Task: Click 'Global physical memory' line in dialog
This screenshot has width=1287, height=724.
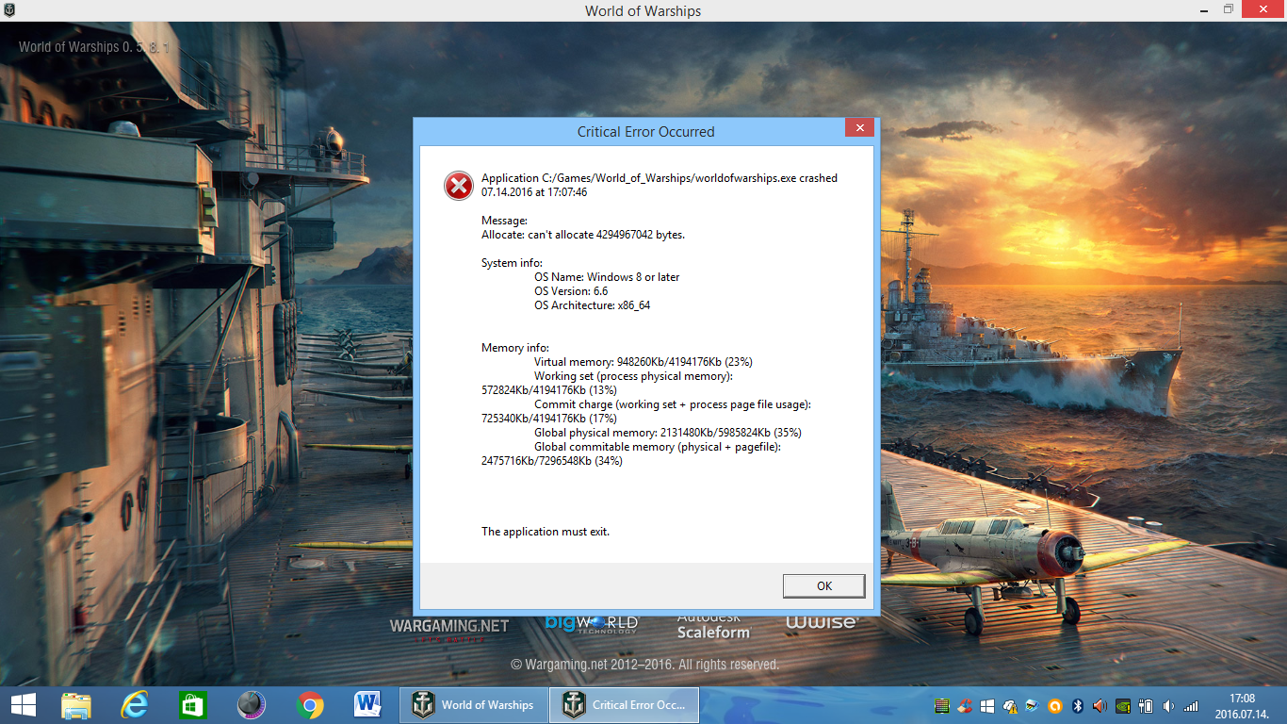Action: tap(668, 433)
